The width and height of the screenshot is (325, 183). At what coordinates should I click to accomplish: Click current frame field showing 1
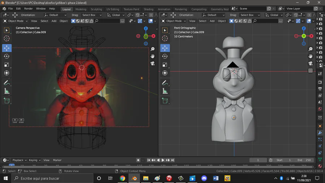(x=258, y=160)
